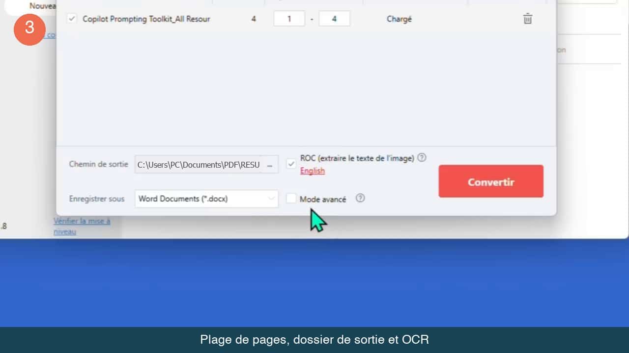The image size is (629, 353).
Task: Toggle the ROC text extraction checkbox
Action: (x=291, y=163)
